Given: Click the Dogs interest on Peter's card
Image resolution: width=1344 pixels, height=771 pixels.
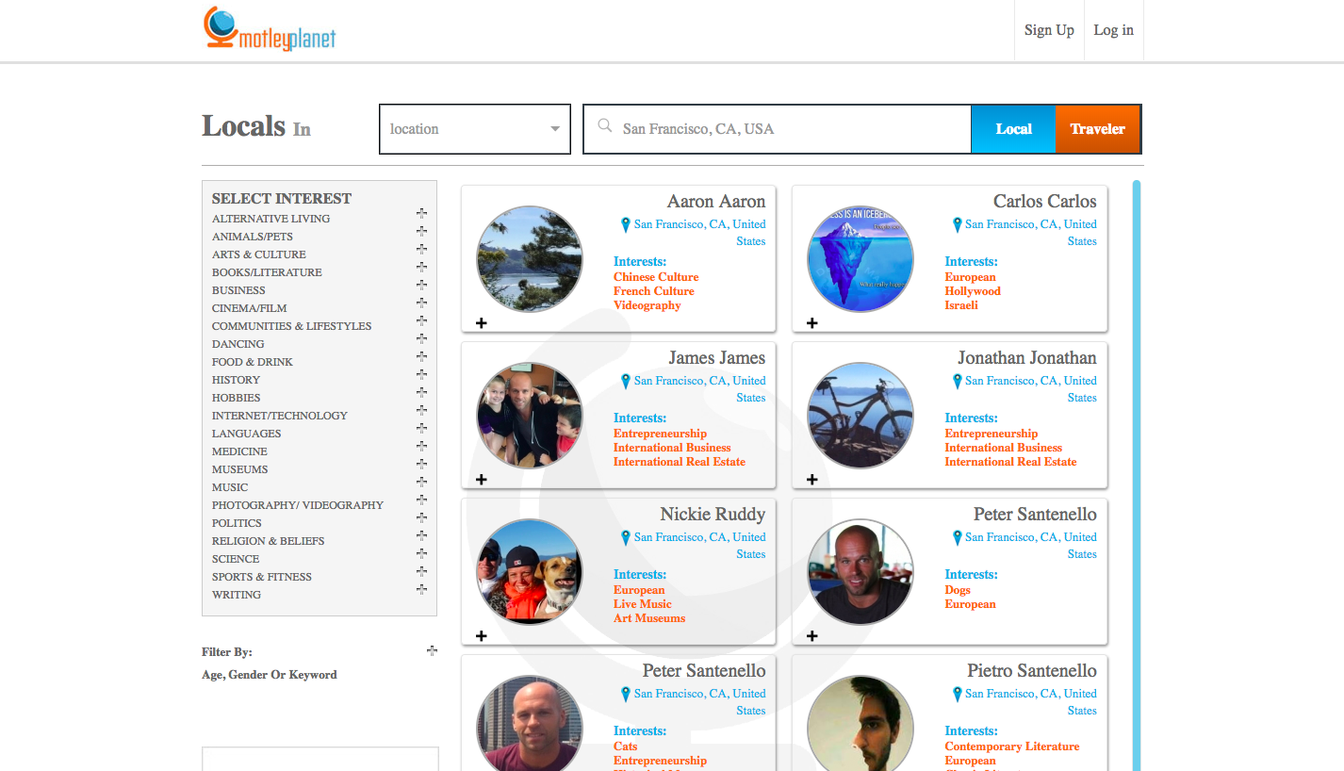Looking at the screenshot, I should click(x=958, y=590).
